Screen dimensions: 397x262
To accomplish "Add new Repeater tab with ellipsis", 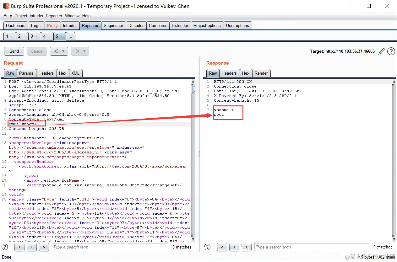I will click(70, 36).
